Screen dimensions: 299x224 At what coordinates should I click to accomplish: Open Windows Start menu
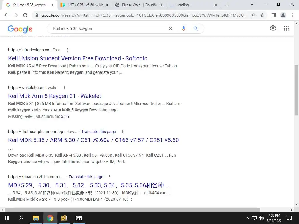pyautogui.click(x=7, y=218)
